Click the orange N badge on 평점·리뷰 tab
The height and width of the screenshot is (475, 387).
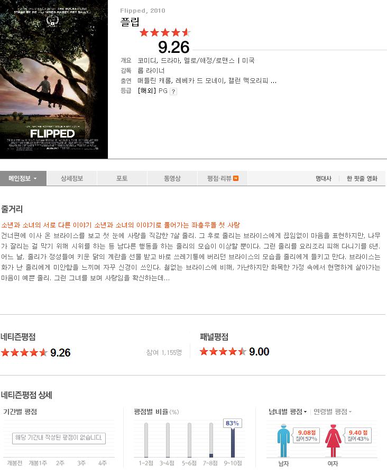236,178
